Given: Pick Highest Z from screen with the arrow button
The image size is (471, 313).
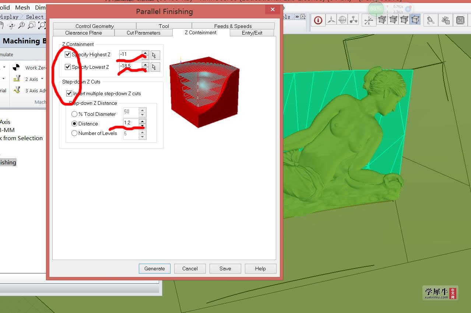Looking at the screenshot, I should click(155, 55).
